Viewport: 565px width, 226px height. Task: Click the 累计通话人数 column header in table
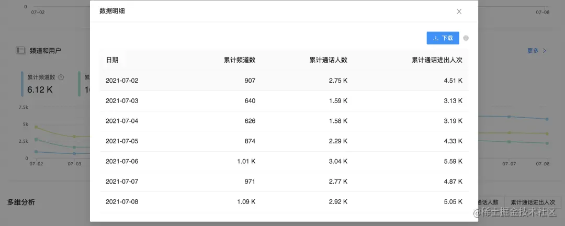pos(328,60)
